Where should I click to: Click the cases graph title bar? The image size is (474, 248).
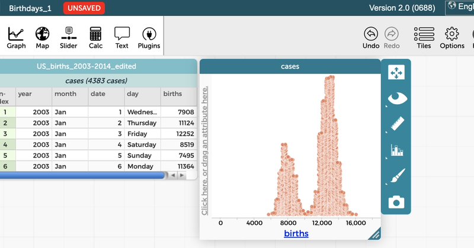pyautogui.click(x=290, y=66)
